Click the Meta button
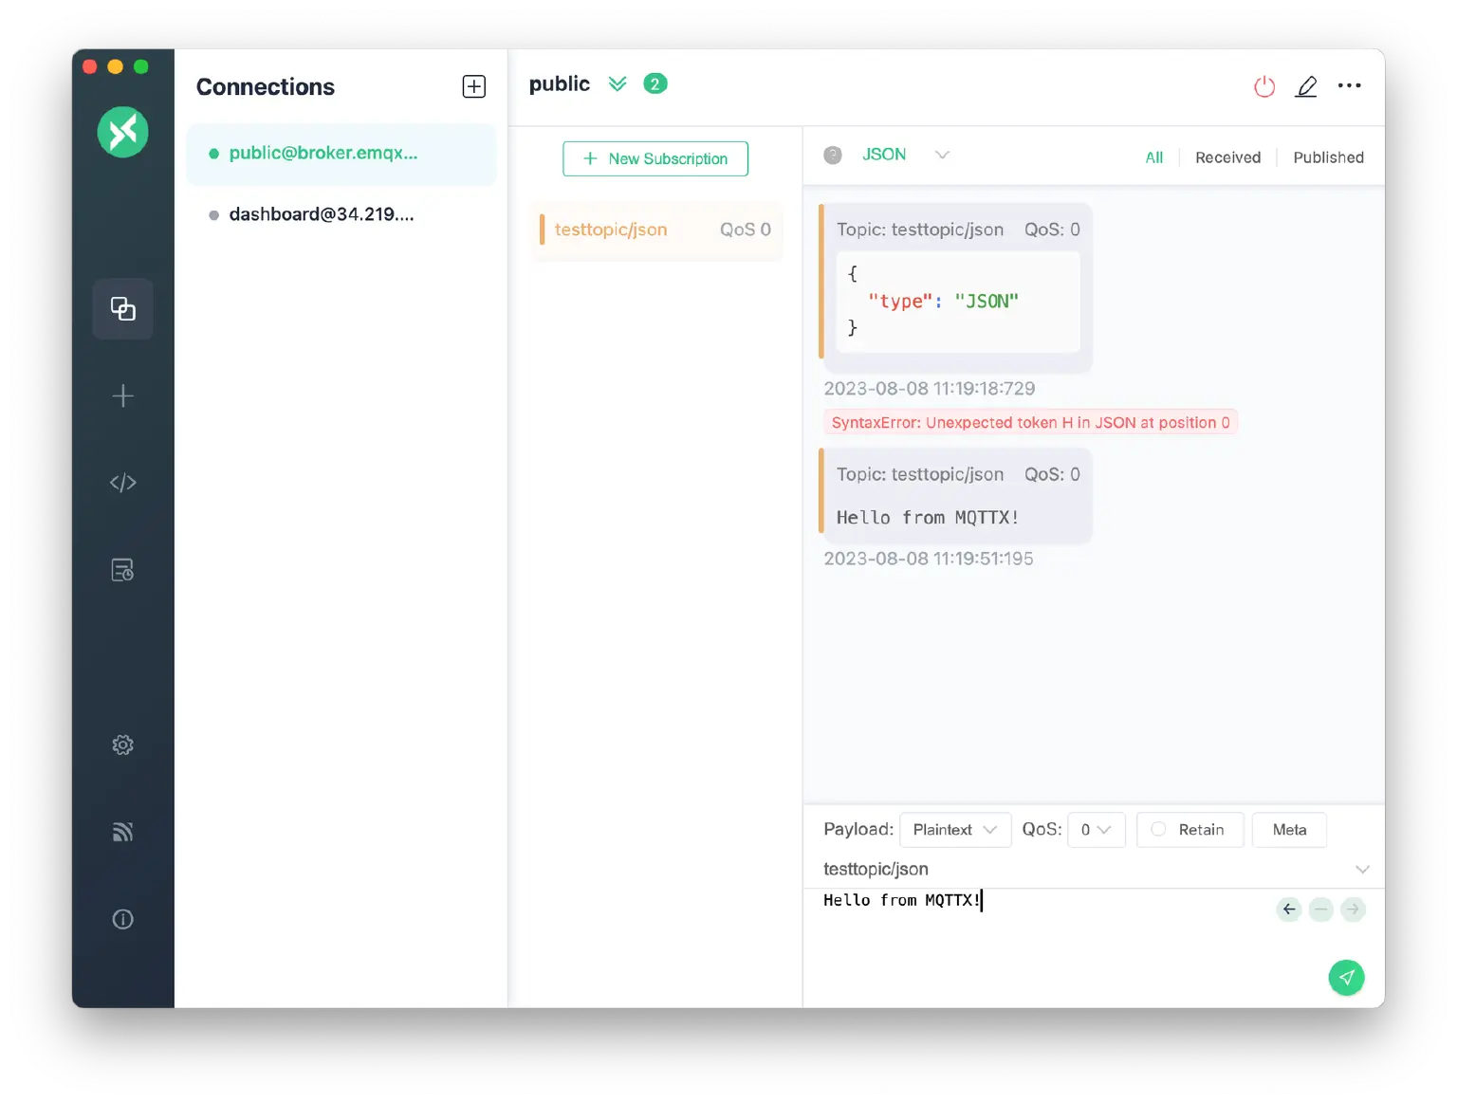This screenshot has height=1103, width=1457. (1289, 830)
